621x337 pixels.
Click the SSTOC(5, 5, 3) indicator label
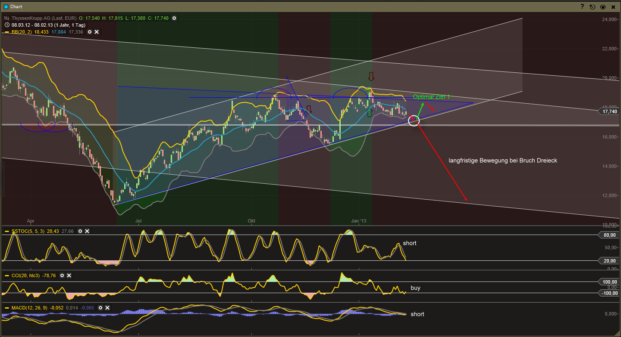click(x=28, y=231)
